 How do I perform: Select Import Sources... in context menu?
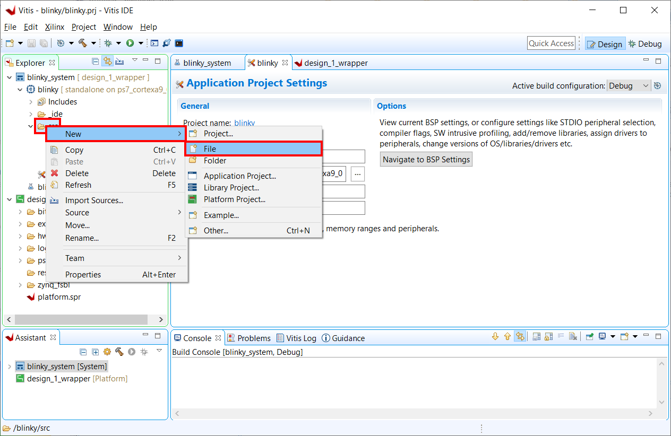pos(117,200)
